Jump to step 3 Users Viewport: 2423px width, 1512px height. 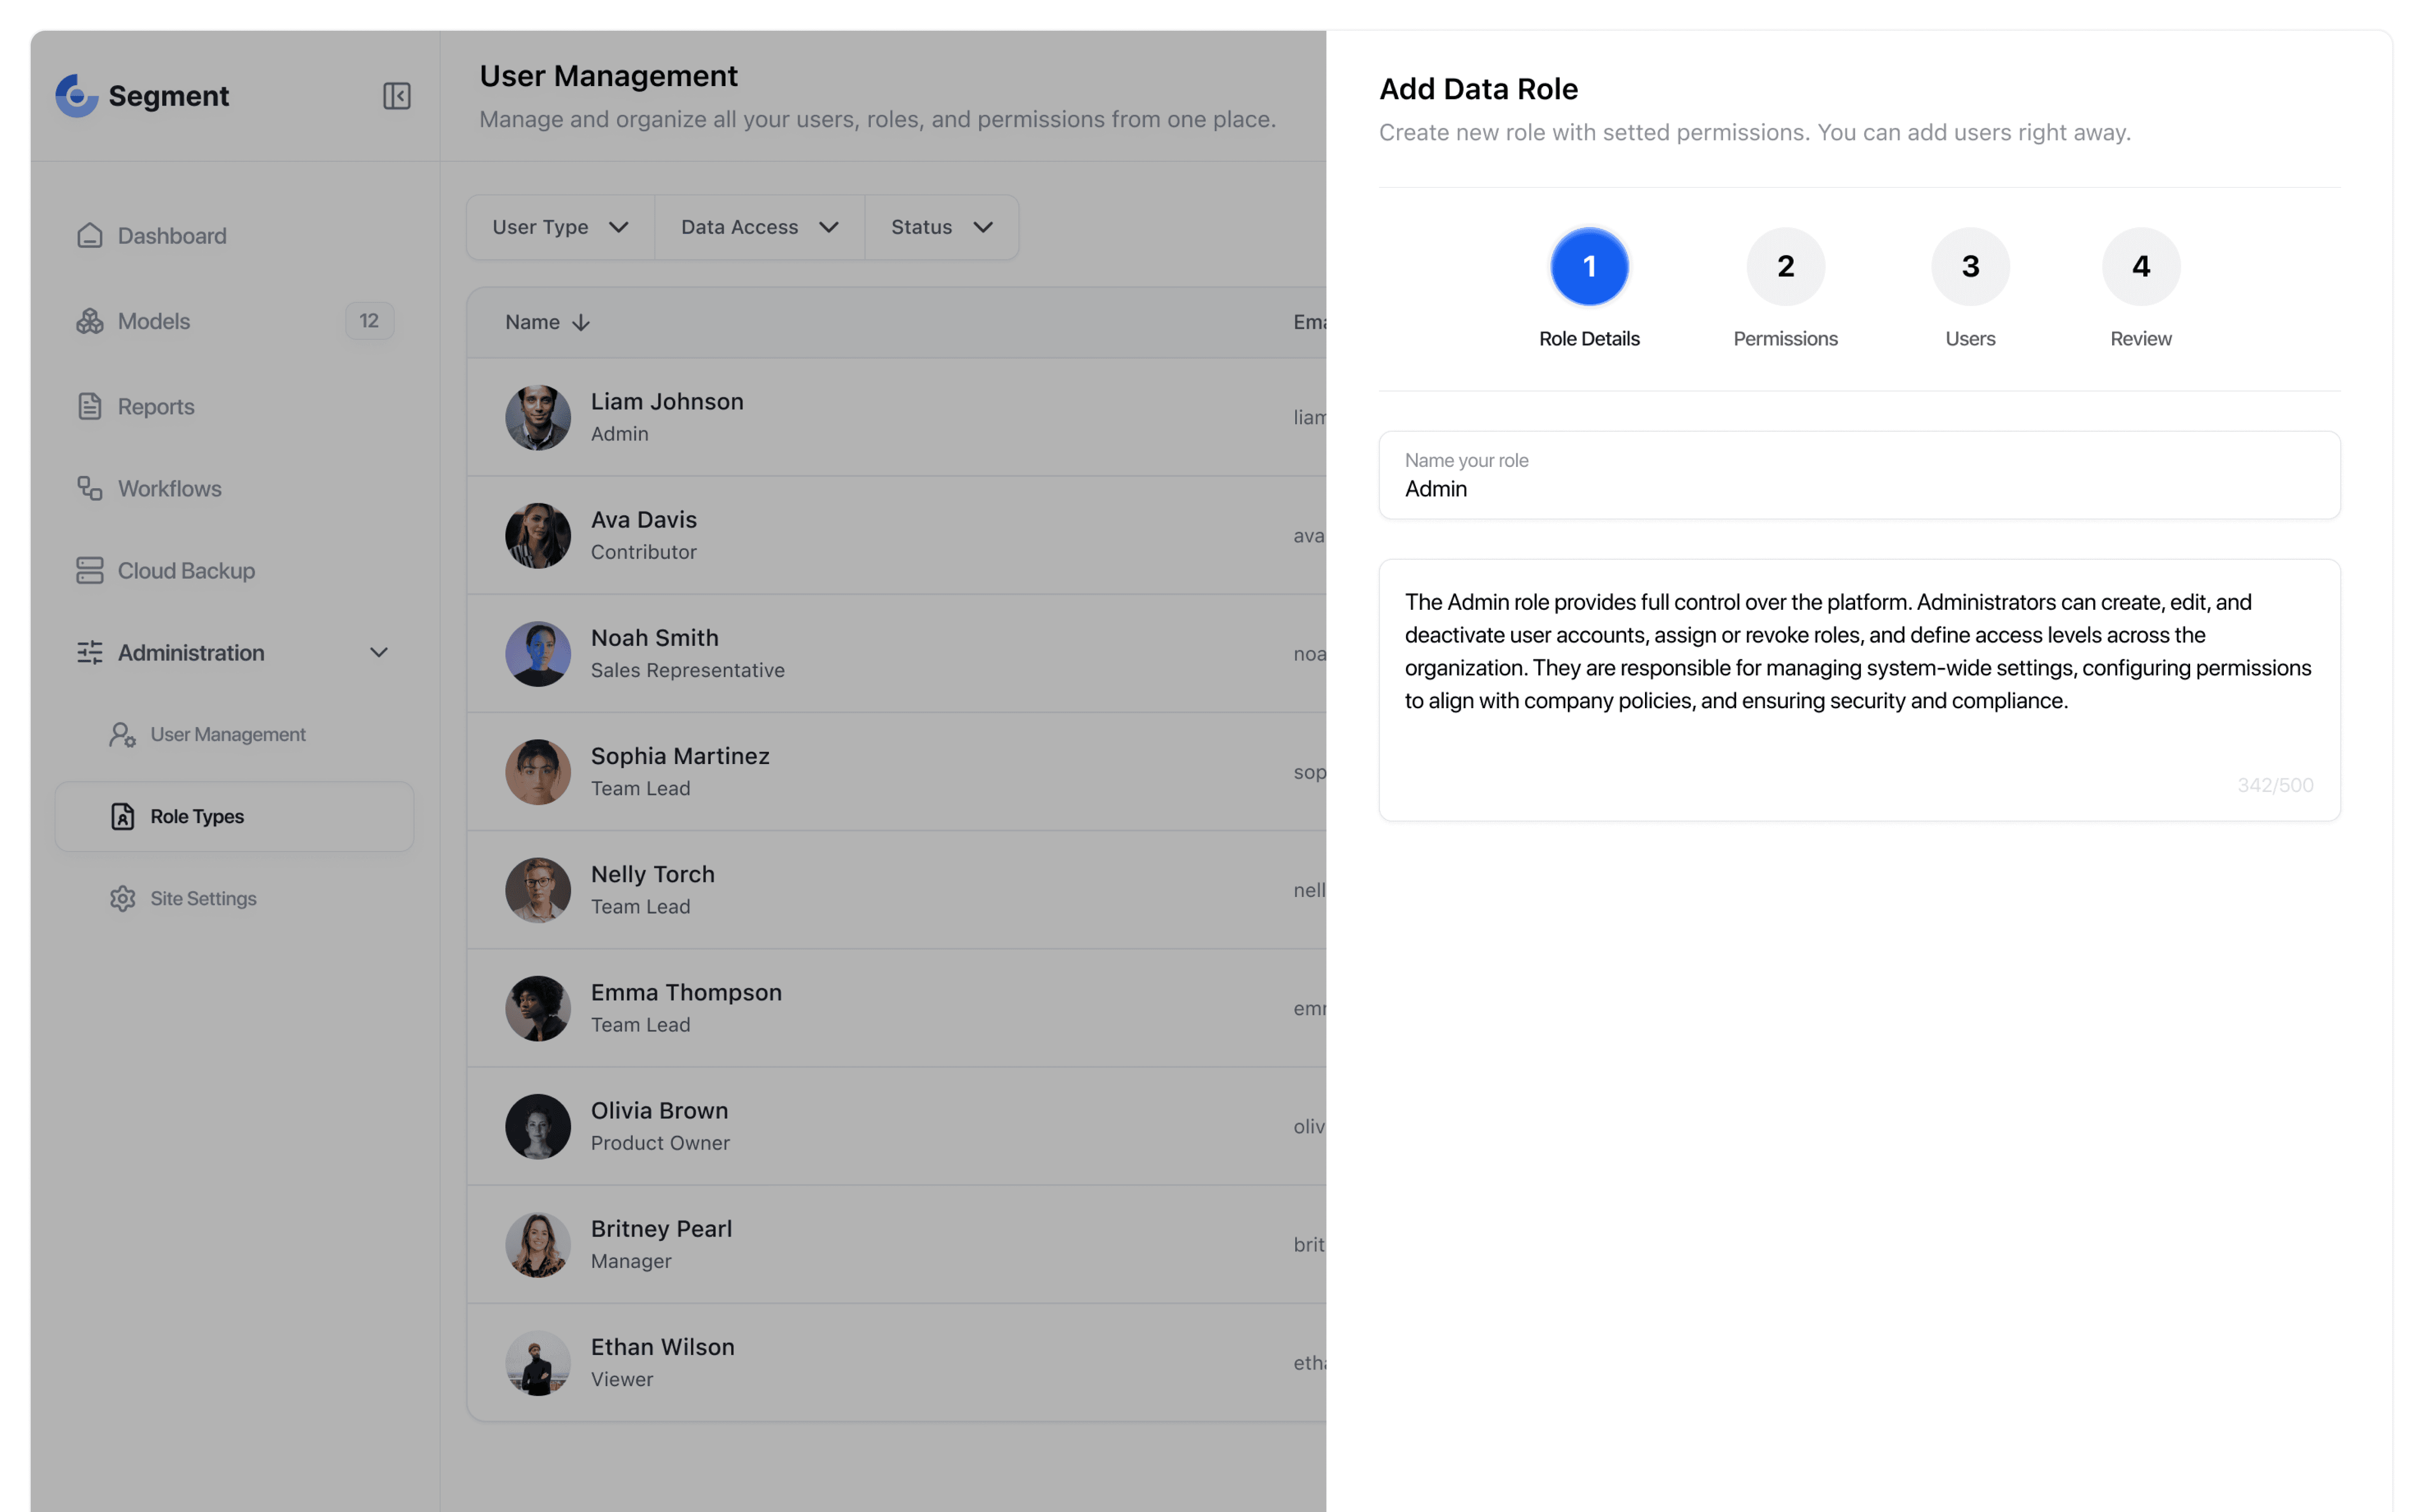1969,267
